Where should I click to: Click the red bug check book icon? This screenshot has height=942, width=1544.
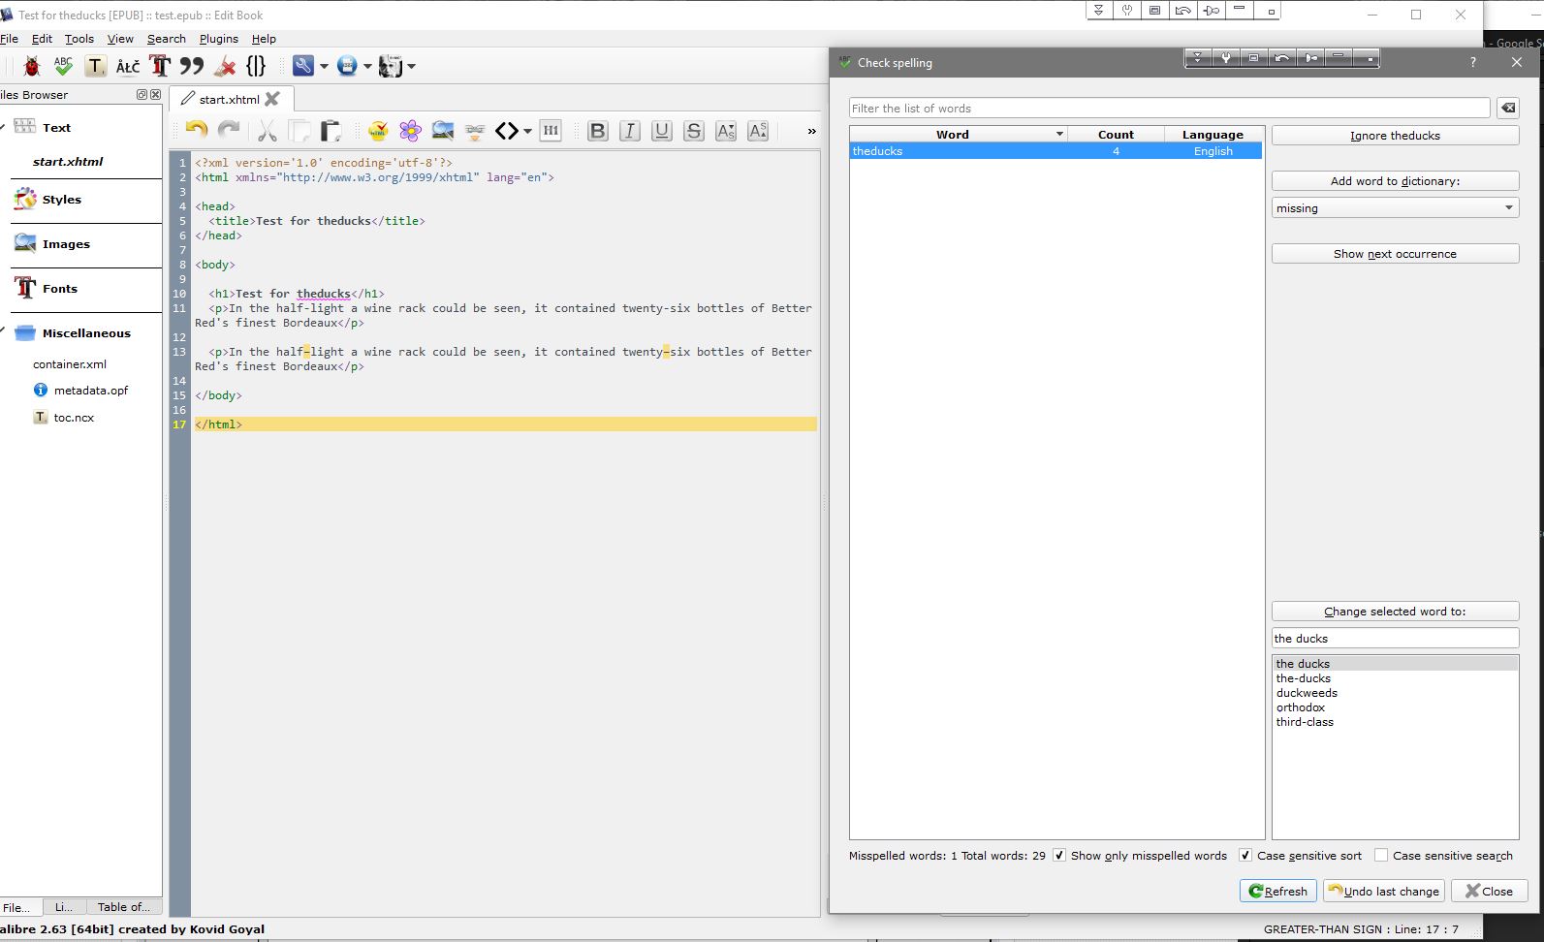tap(32, 66)
